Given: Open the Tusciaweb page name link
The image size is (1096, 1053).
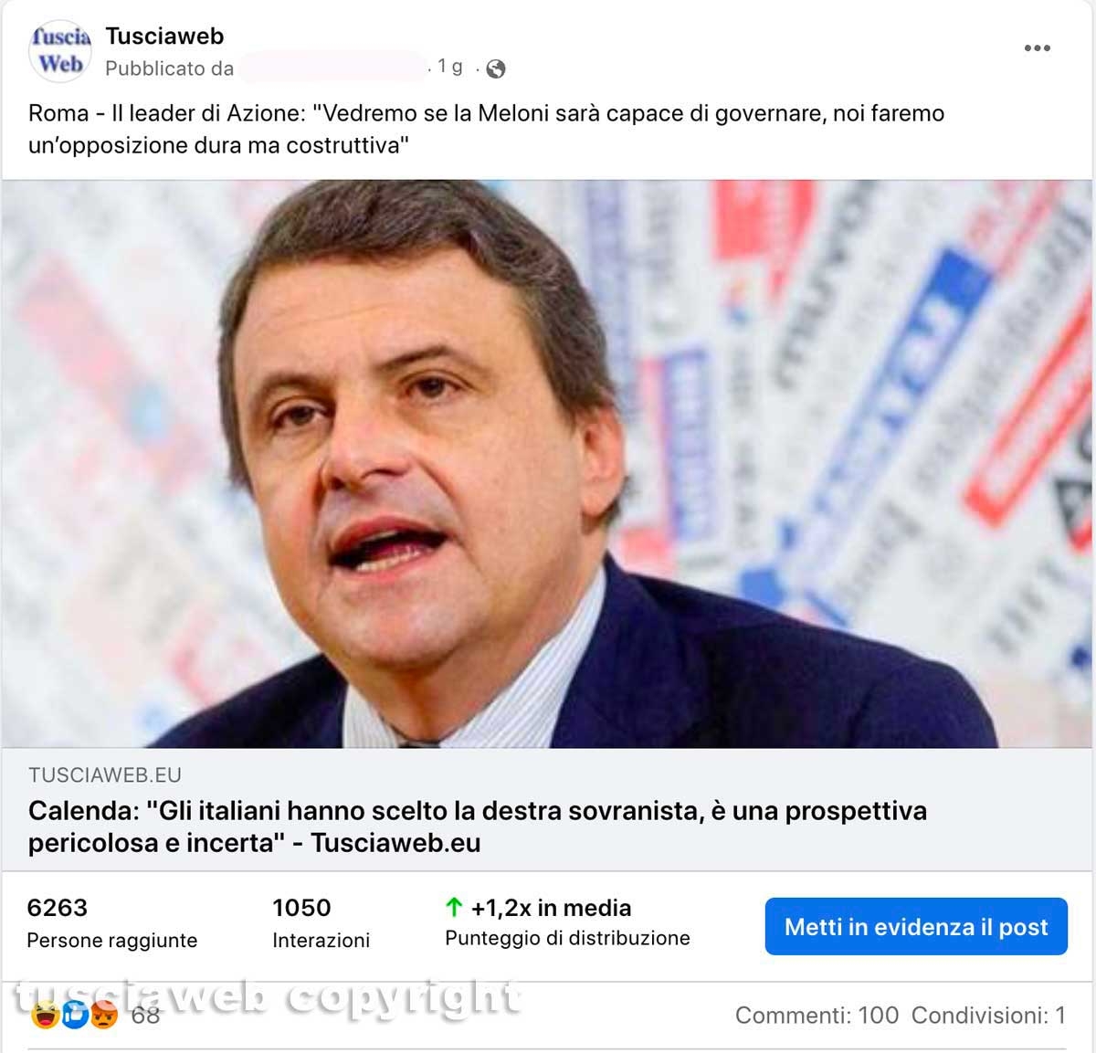Looking at the screenshot, I should [164, 36].
